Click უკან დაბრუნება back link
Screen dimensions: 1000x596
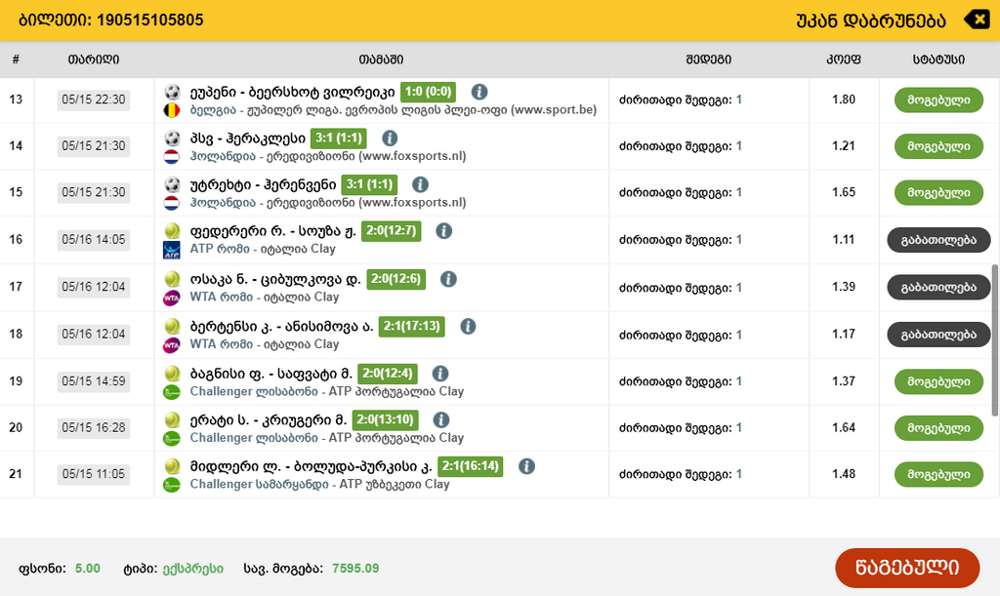coord(870,20)
